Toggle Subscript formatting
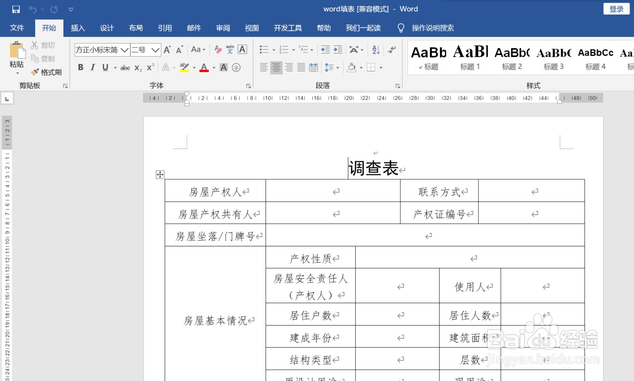634x381 pixels. click(138, 68)
